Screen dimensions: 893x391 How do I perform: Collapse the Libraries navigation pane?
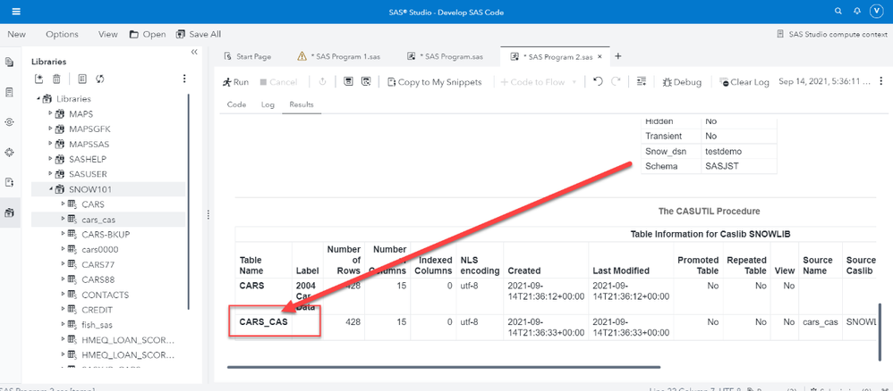click(194, 52)
